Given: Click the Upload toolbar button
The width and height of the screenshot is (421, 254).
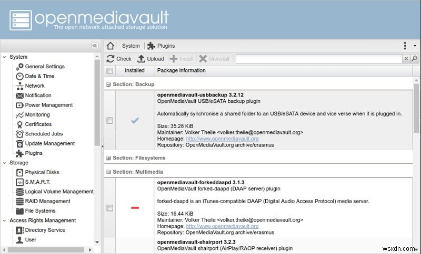Looking at the screenshot, I should [151, 59].
